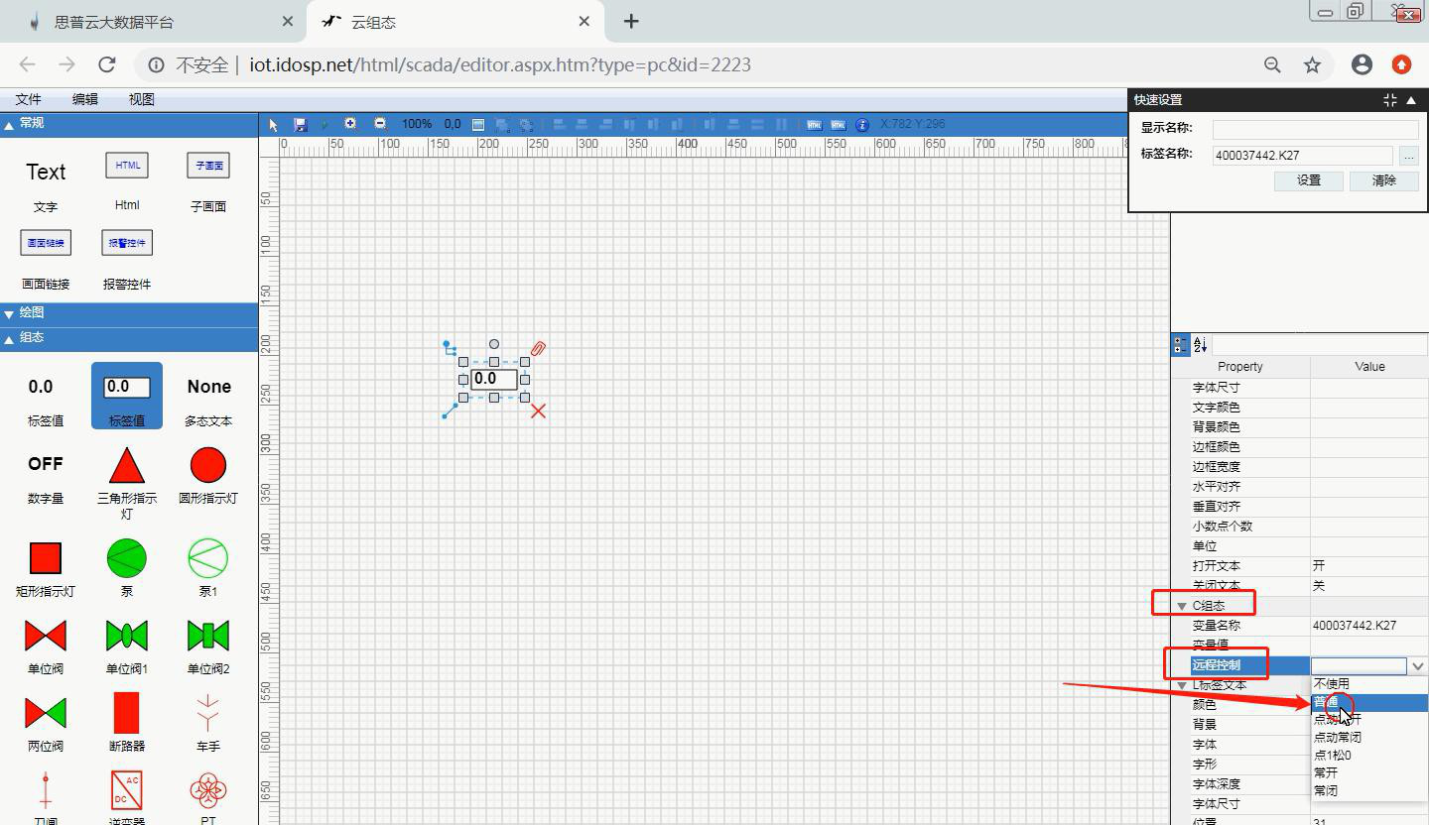
Task: Click the 显示名称 input field
Action: point(1315,129)
